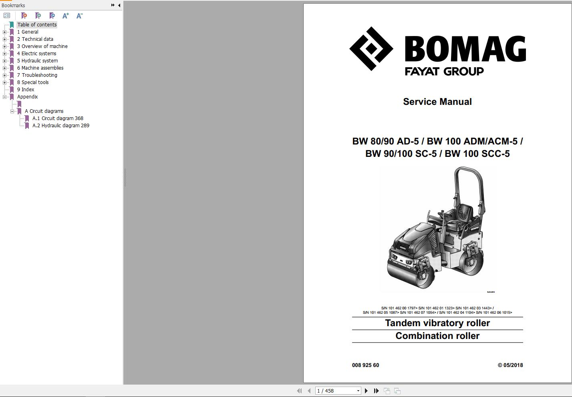Expand the 4 Electric systems bookmark
This screenshot has height=397, width=572.
pos(4,54)
